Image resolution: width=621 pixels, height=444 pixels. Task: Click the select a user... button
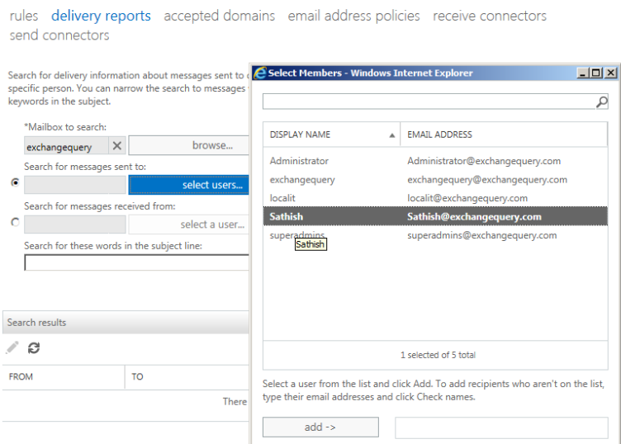coord(189,224)
